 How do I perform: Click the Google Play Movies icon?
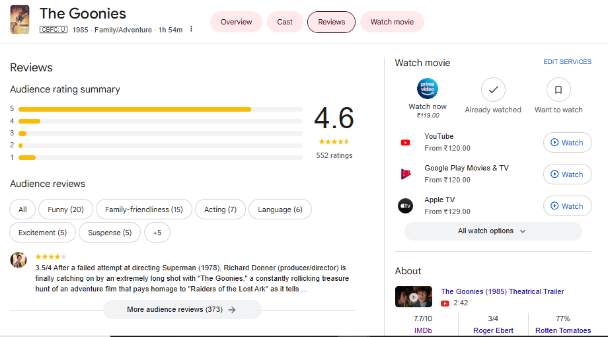[x=405, y=174]
